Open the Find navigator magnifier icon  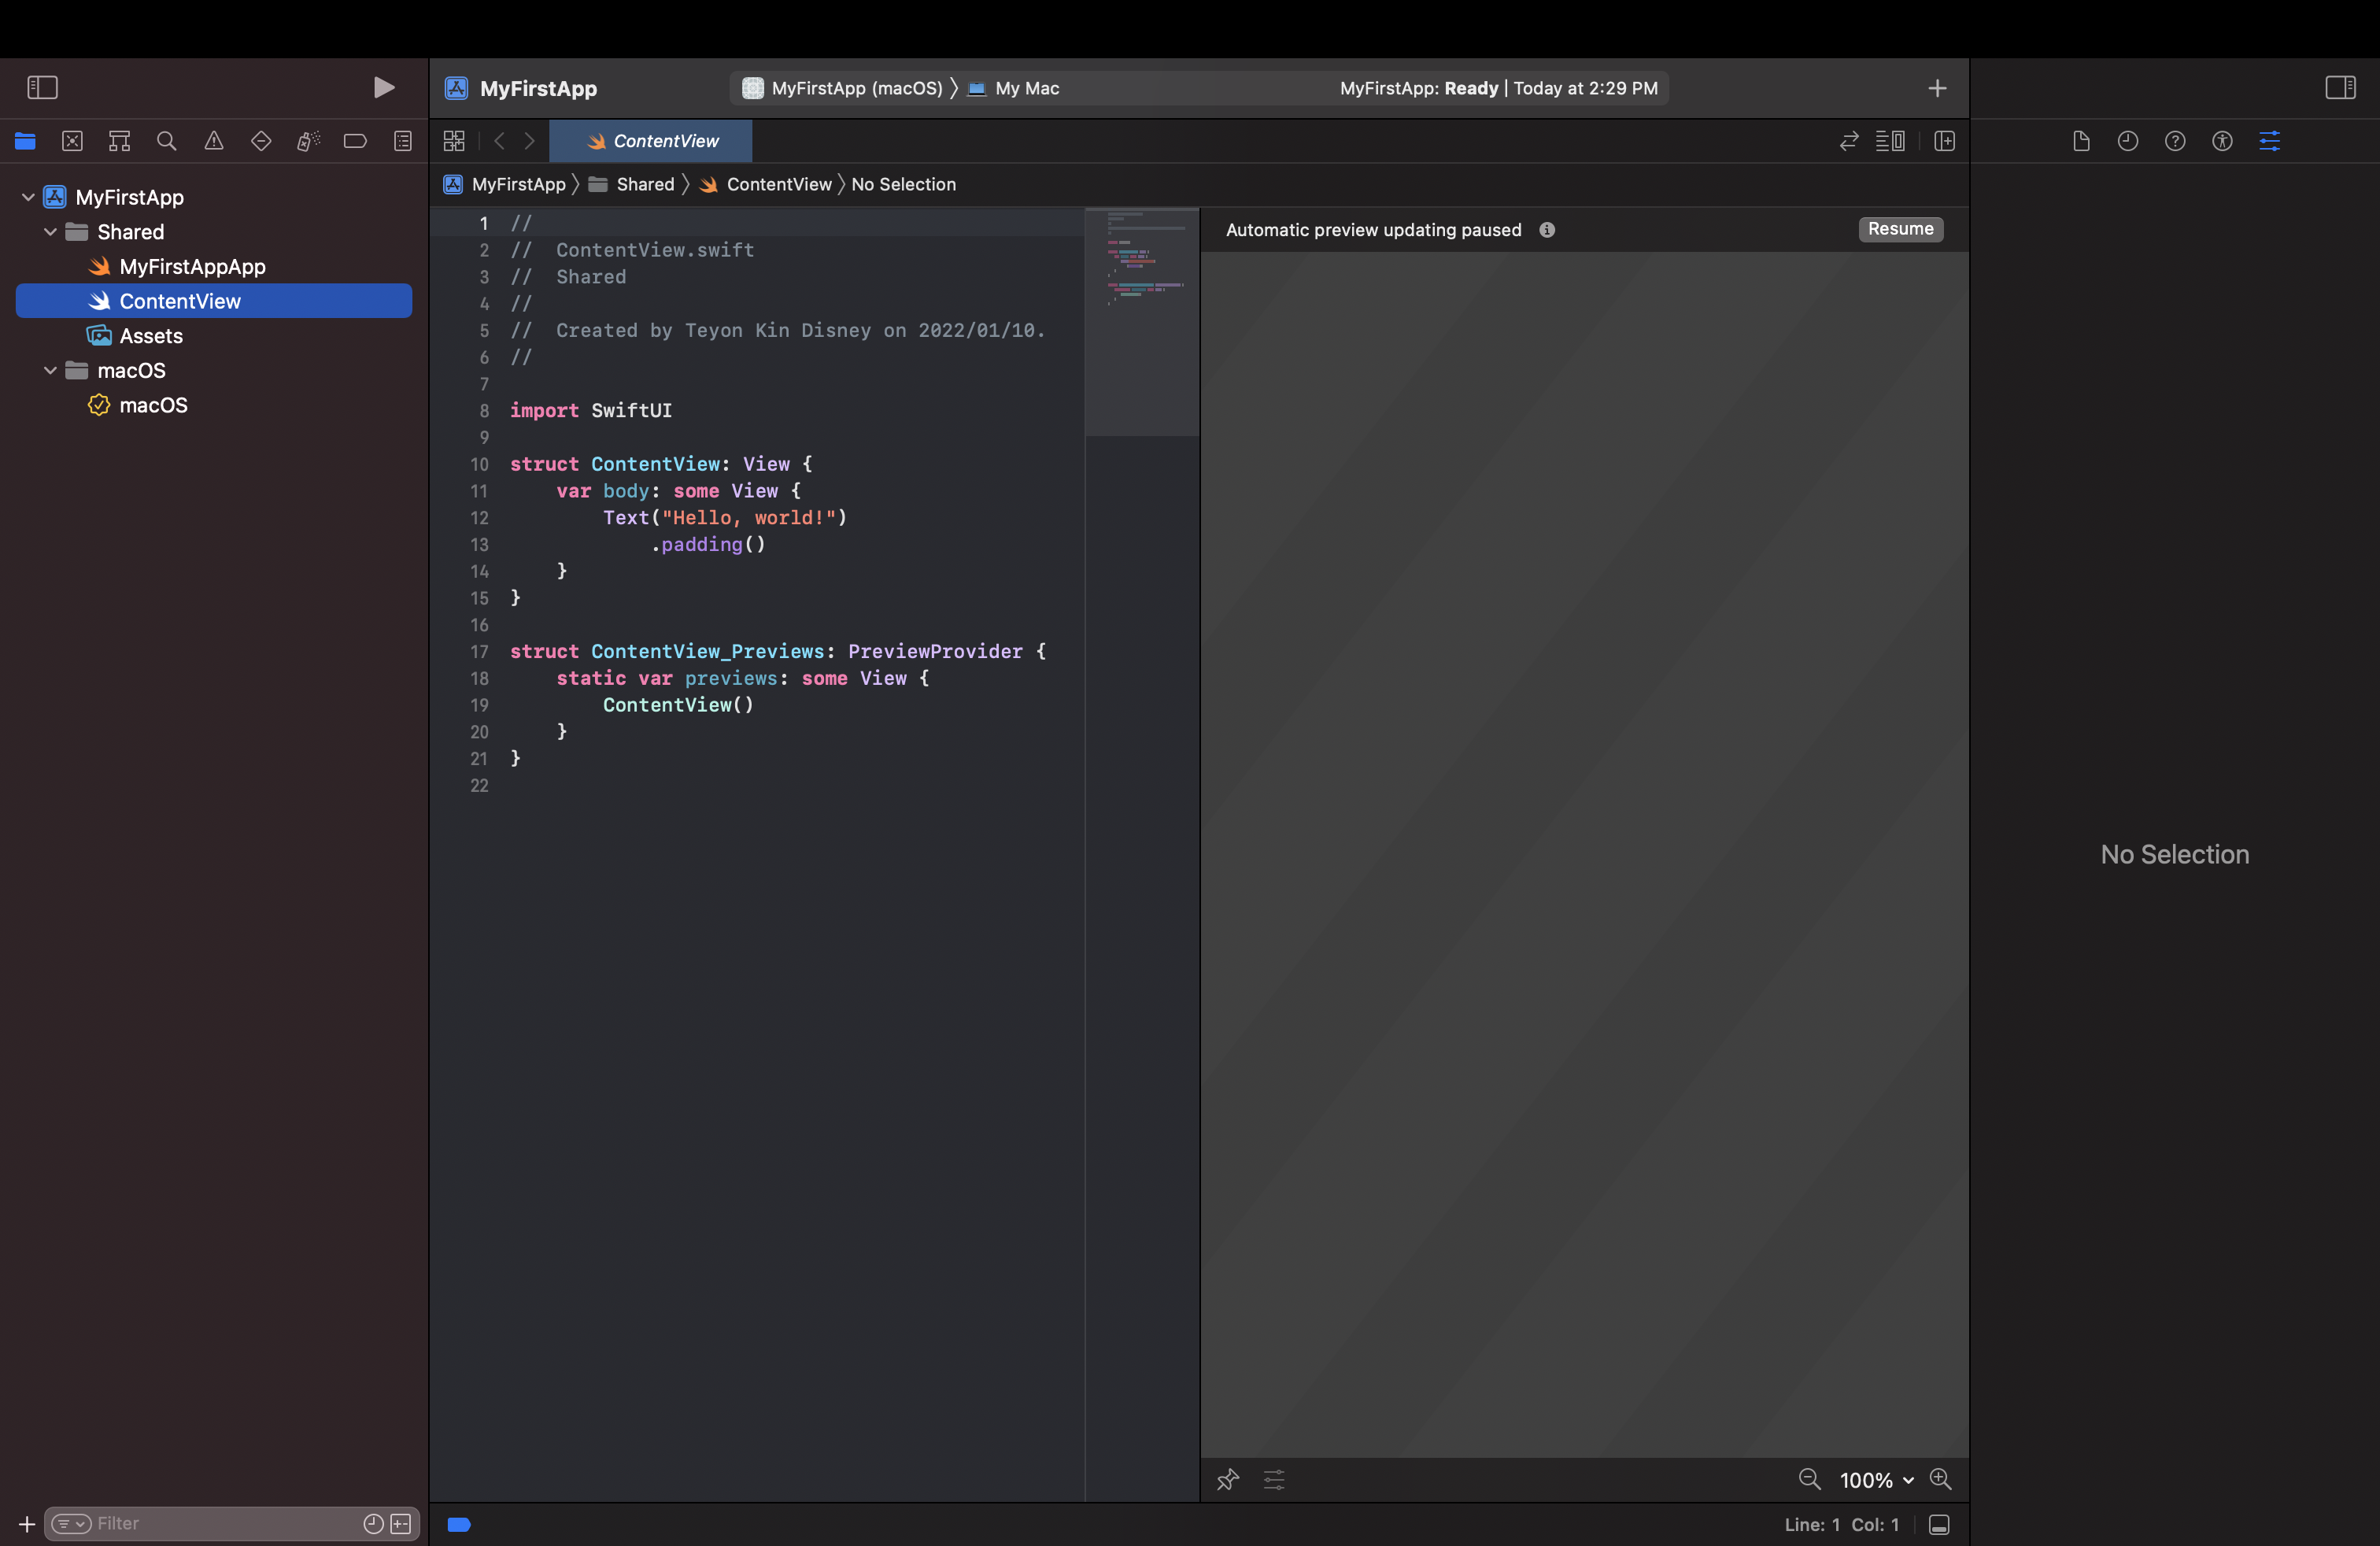click(167, 141)
